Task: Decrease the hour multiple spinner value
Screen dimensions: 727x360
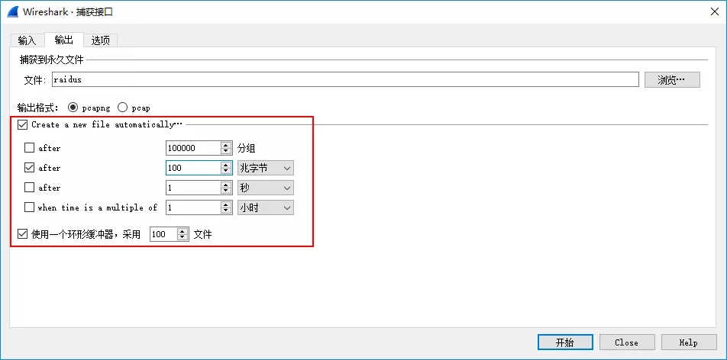Action: pos(226,211)
